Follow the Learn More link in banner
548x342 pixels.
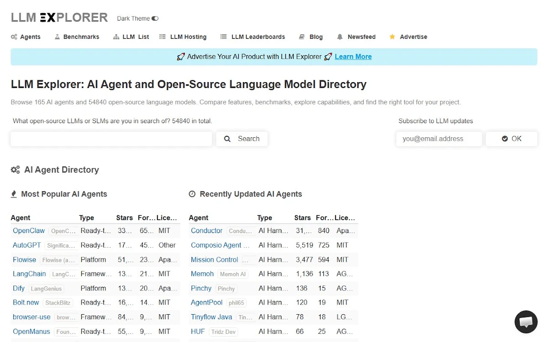(353, 57)
